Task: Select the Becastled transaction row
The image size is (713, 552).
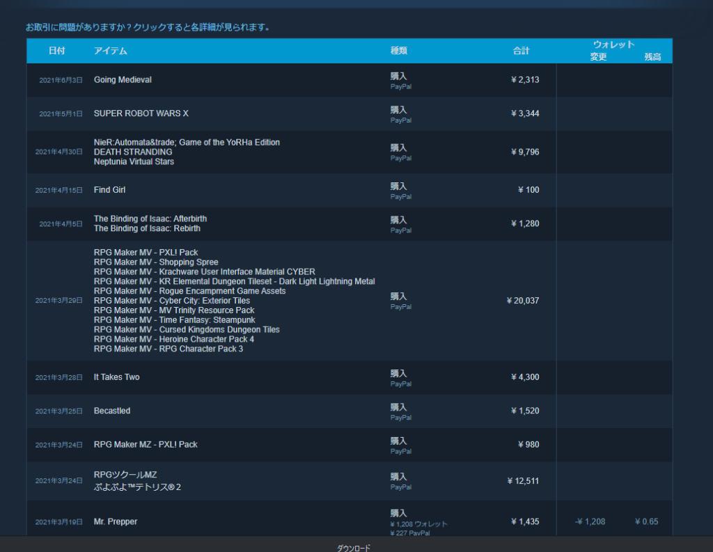Action: (x=112, y=411)
